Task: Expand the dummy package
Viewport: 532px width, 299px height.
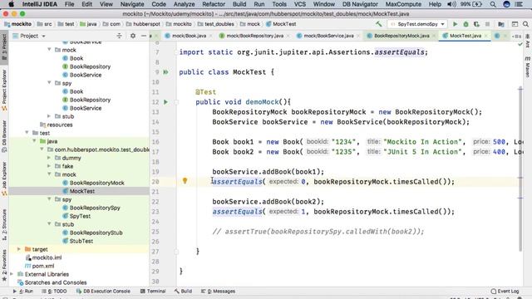Action: (x=49, y=158)
